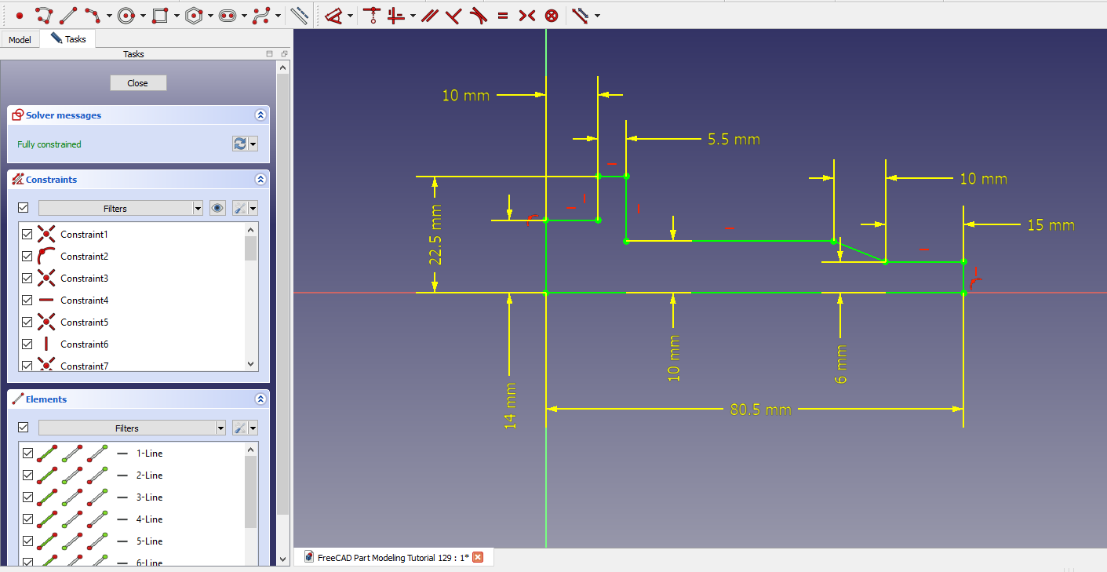Viewport: 1107px width, 572px height.
Task: Click the solver refresh update button
Action: coord(240,144)
